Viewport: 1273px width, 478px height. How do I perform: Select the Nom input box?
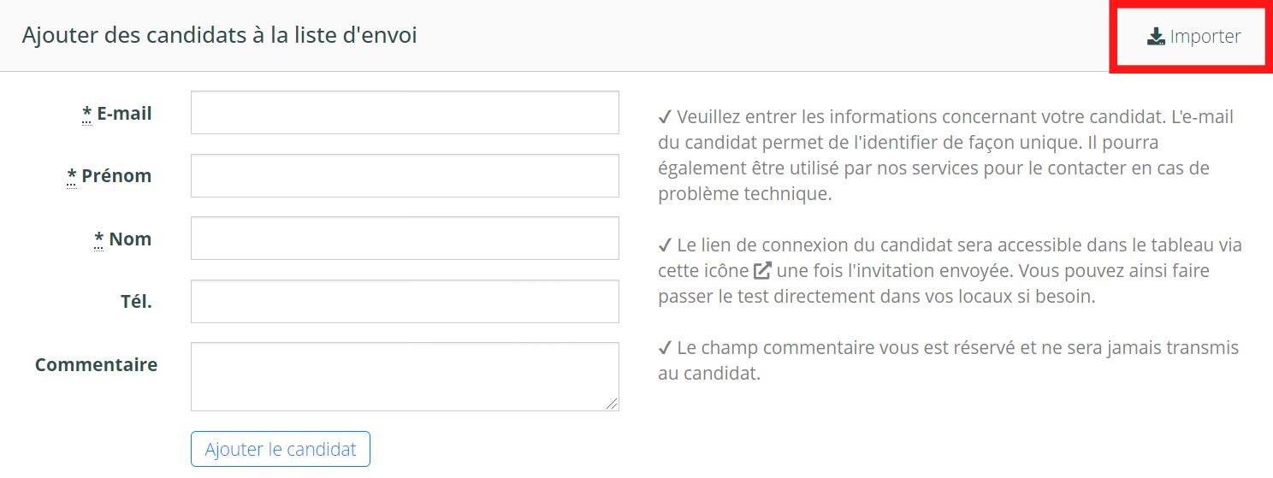(405, 239)
